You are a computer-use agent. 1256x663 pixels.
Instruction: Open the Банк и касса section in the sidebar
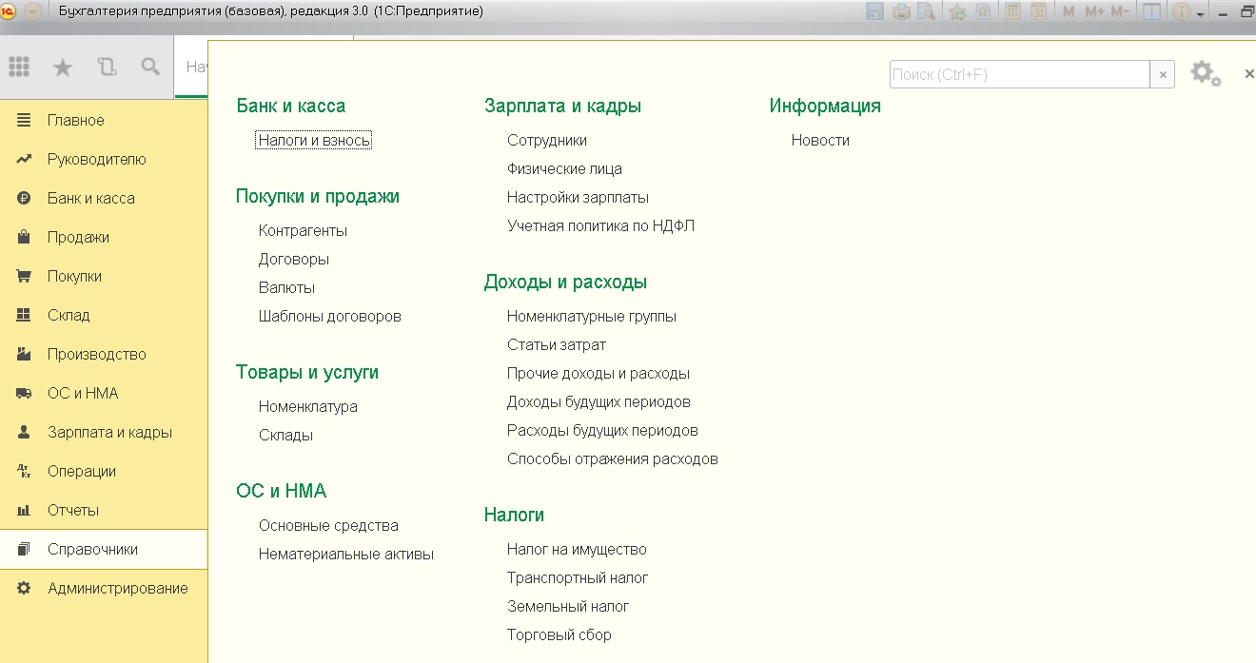pos(90,198)
